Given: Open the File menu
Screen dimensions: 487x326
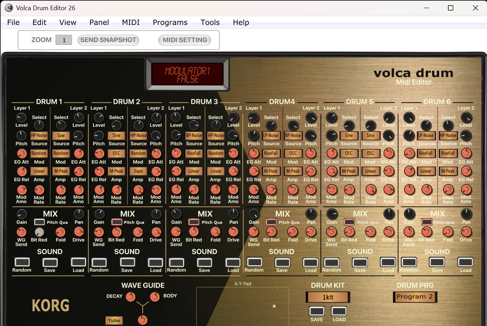Looking at the screenshot, I should [13, 22].
